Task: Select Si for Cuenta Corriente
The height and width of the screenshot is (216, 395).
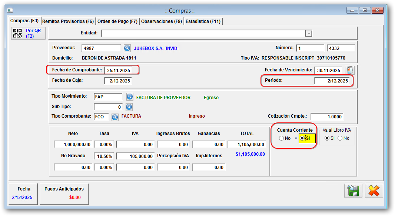Action: (302, 138)
